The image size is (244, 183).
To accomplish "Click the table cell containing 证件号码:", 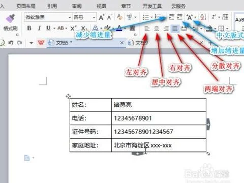I will tap(90, 132).
